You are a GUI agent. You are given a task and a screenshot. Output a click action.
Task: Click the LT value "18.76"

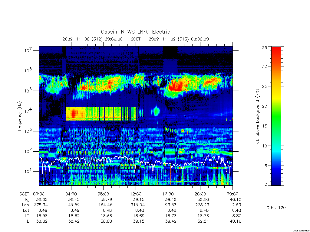(203, 216)
